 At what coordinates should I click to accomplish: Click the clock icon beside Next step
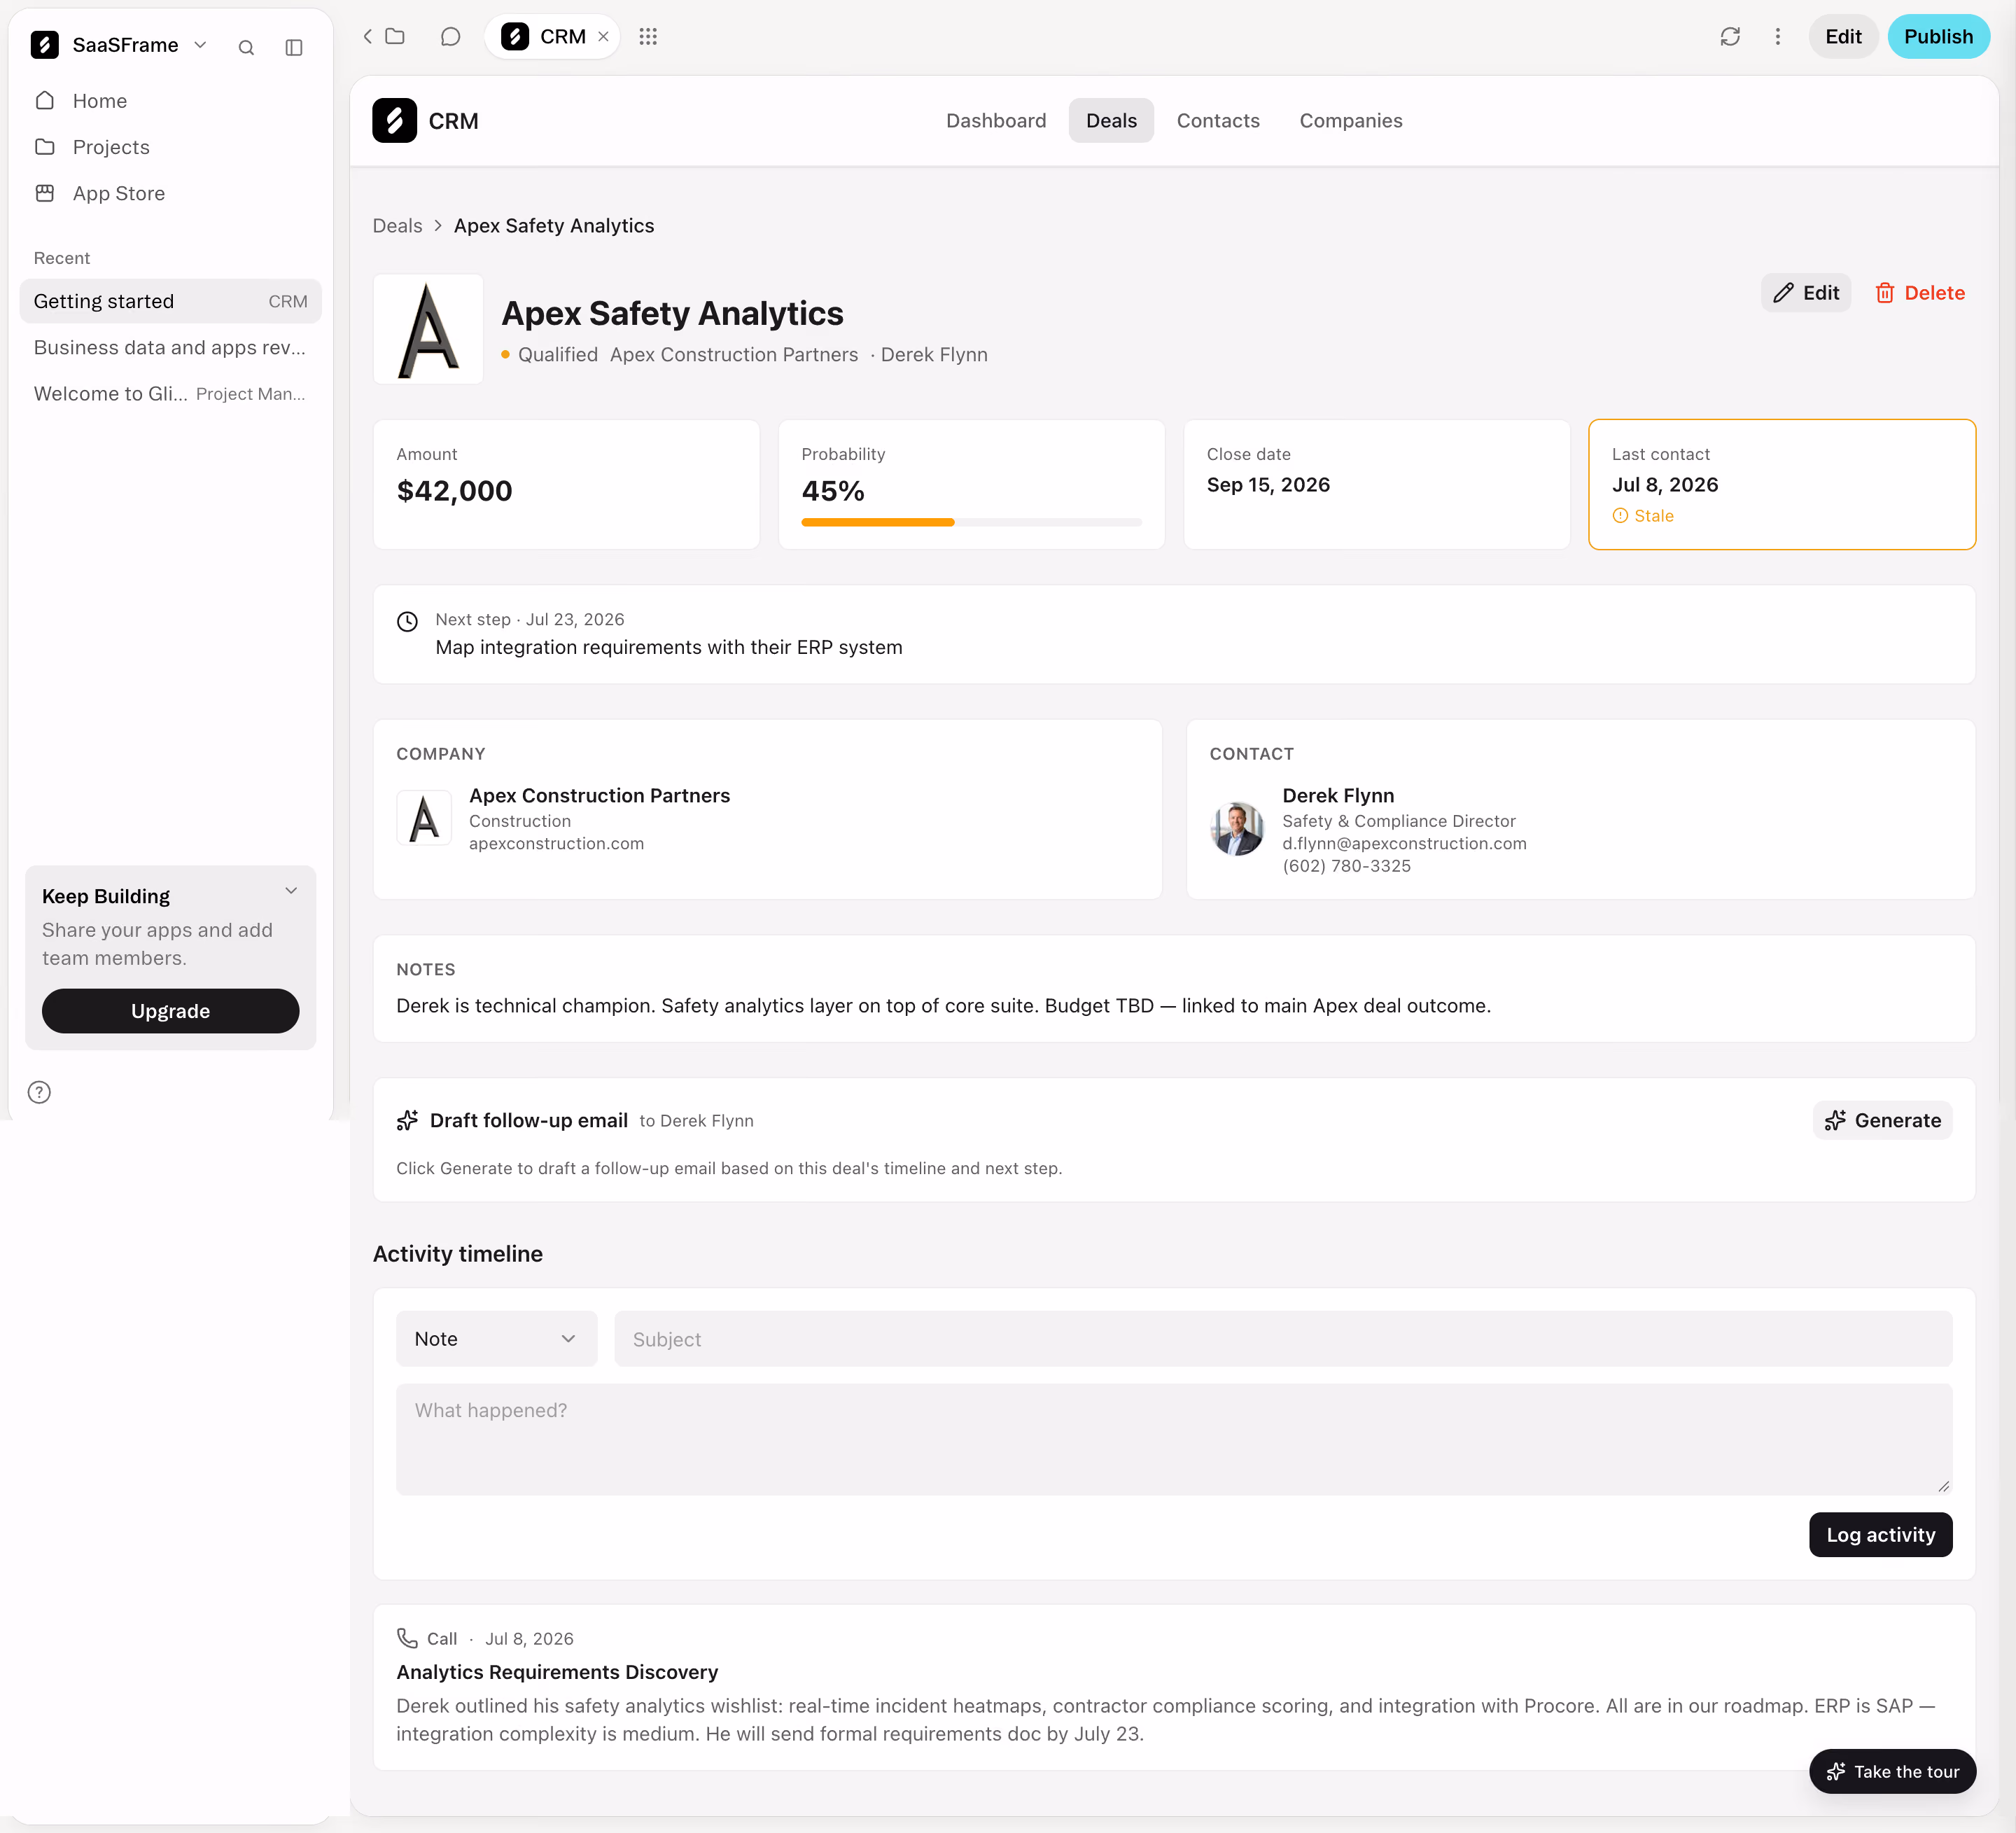407,621
